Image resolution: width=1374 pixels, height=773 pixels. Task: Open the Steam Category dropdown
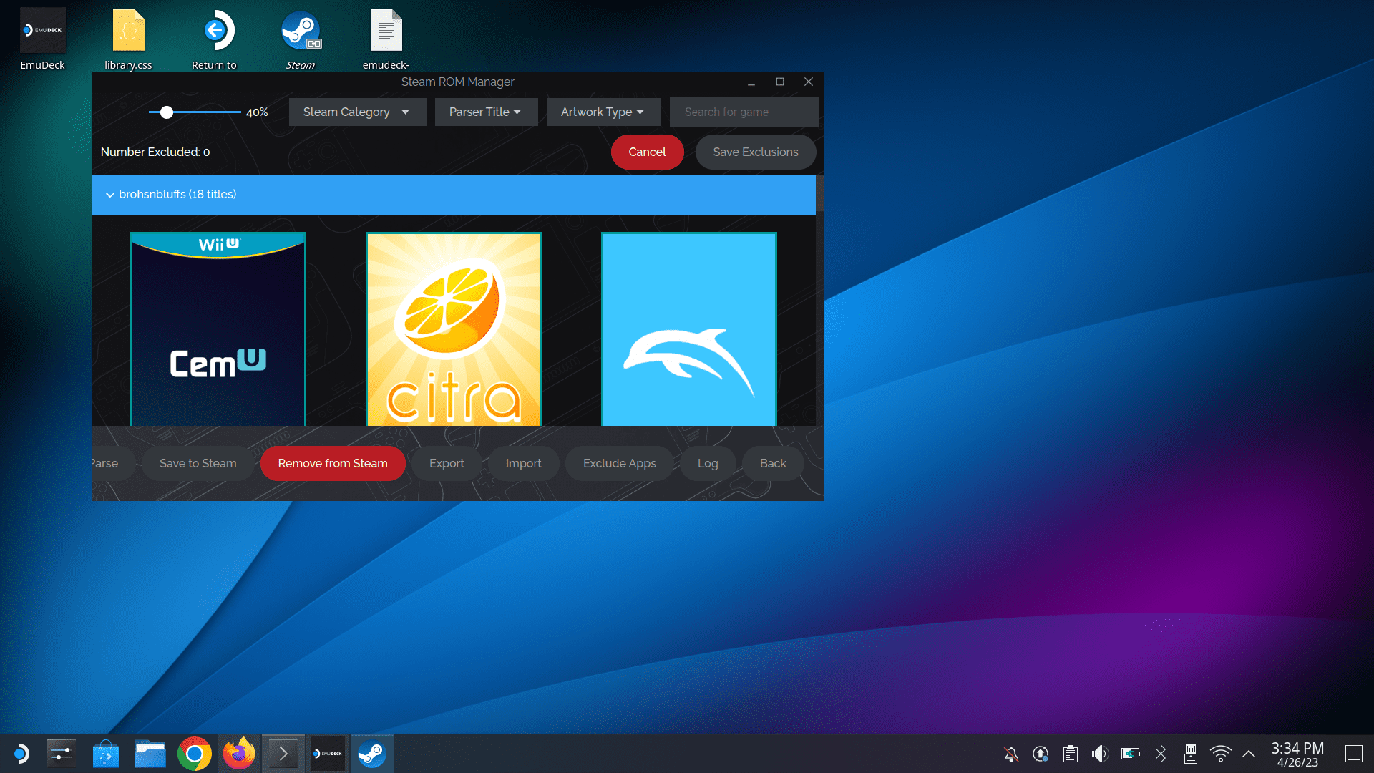(357, 112)
